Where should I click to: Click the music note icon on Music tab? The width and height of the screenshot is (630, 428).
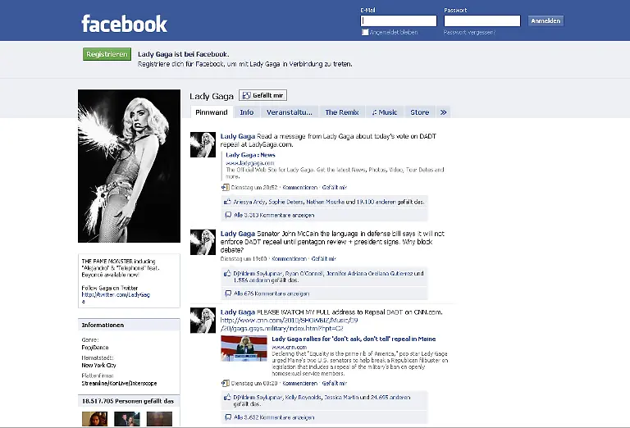[x=374, y=112]
